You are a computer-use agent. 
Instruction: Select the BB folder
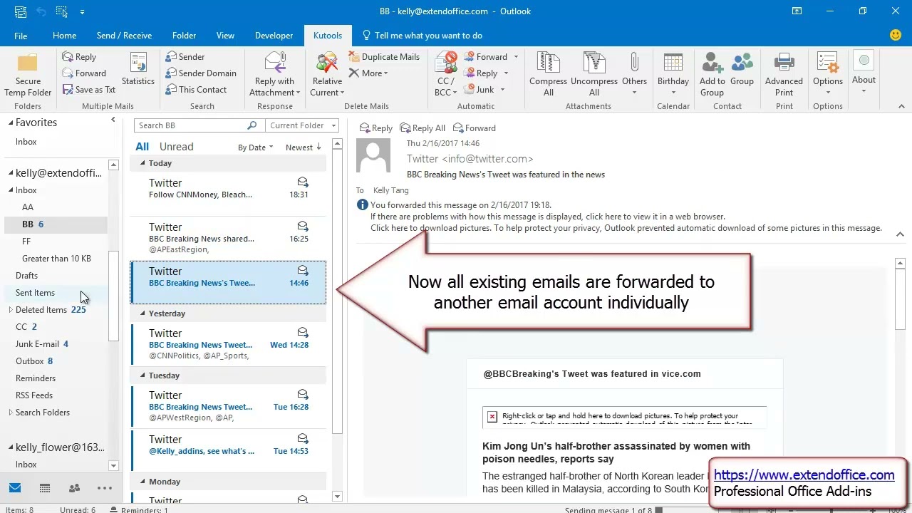point(56,224)
